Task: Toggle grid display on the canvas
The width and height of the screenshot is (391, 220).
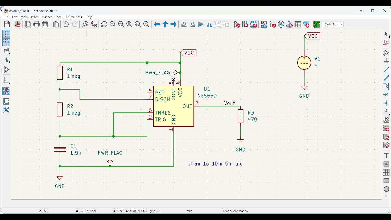Action: pyautogui.click(x=6, y=34)
